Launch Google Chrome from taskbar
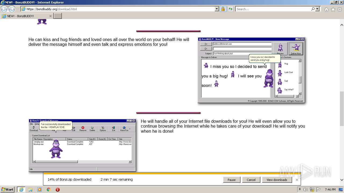Viewport: 344px width, 193px height. tap(49, 190)
